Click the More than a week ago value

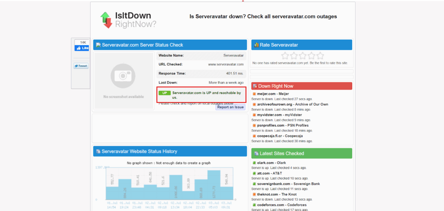coord(226,83)
